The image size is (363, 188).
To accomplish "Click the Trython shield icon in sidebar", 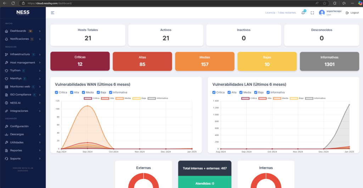I will pyautogui.click(x=6, y=70).
